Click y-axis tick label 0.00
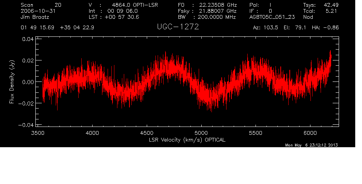The width and height of the screenshot is (362, 184). tap(28, 82)
